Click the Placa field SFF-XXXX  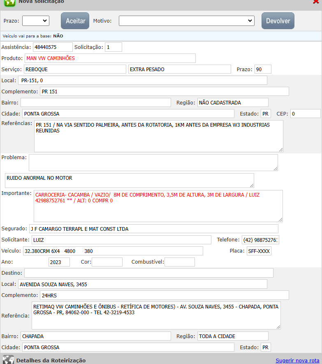point(259,251)
